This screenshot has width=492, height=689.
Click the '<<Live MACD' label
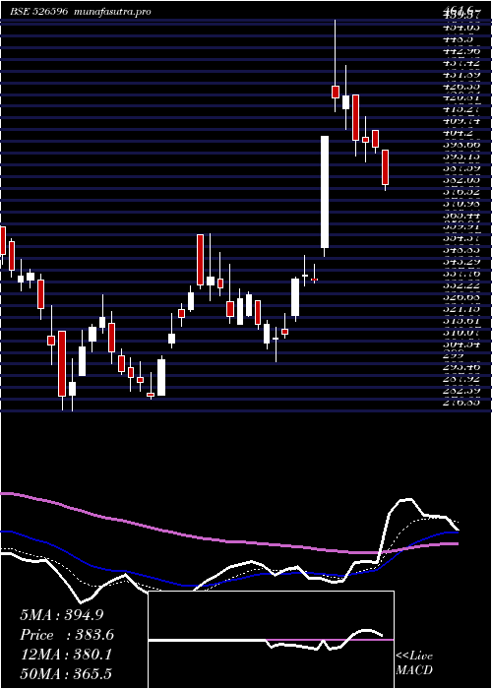(x=414, y=662)
